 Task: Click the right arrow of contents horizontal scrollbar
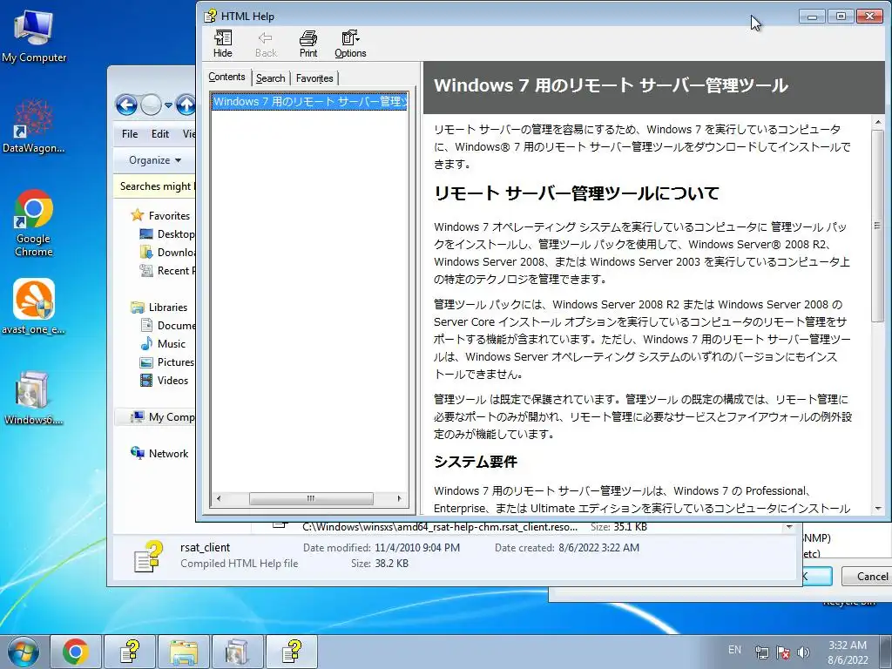pyautogui.click(x=399, y=498)
